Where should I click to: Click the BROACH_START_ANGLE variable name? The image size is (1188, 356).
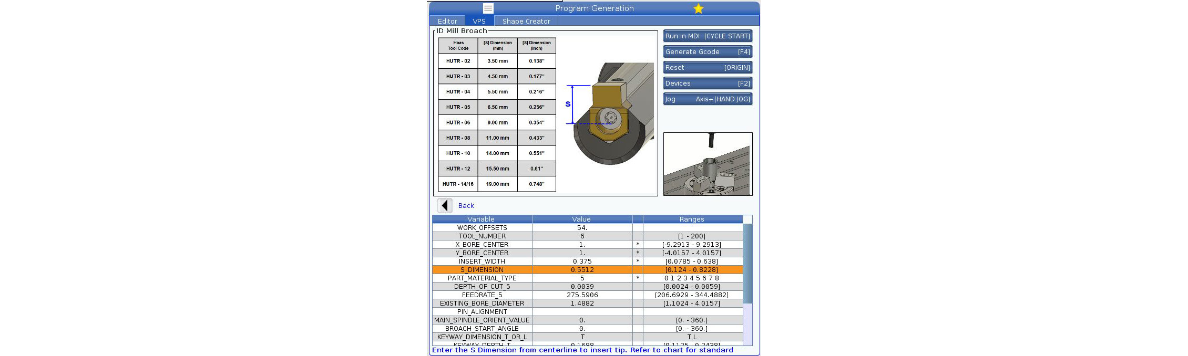pyautogui.click(x=482, y=329)
